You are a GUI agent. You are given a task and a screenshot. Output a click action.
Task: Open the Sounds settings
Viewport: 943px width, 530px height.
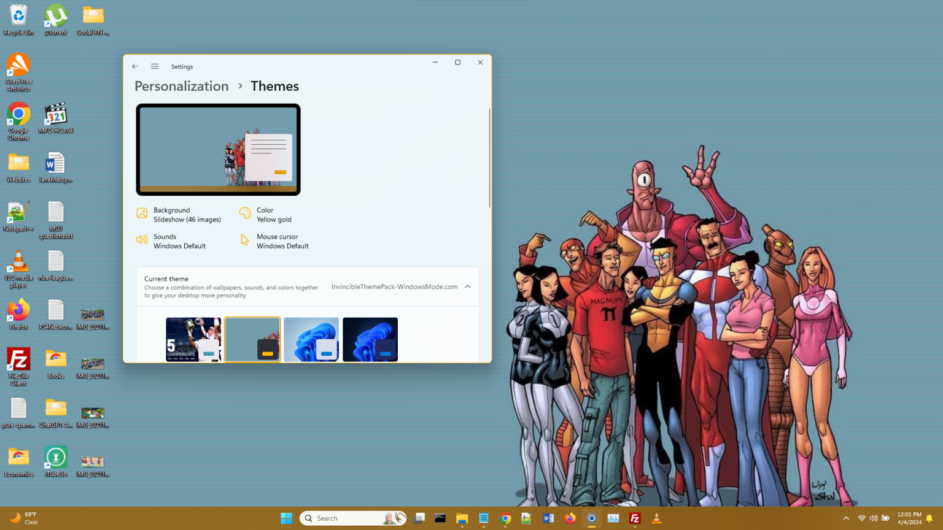[x=179, y=240]
